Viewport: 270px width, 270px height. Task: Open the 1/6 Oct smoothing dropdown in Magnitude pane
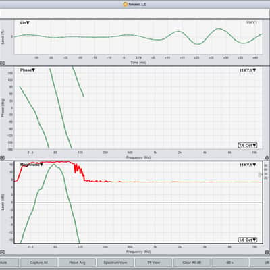tap(248, 240)
